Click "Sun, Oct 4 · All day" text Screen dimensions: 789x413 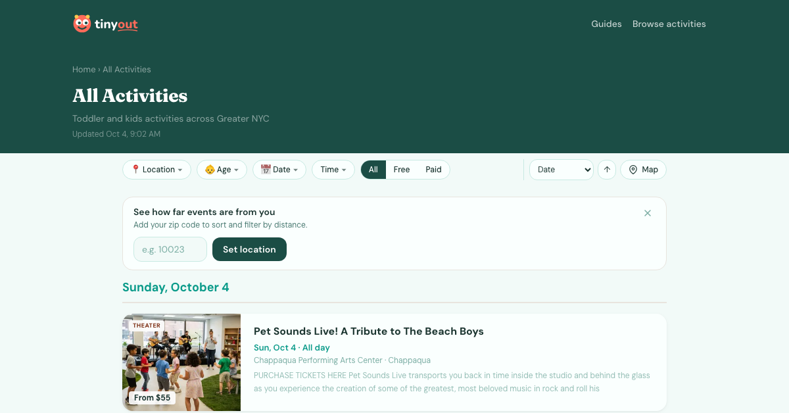click(292, 347)
